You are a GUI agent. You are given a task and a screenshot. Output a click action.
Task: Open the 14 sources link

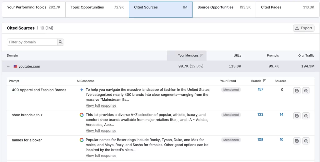click(x=282, y=114)
